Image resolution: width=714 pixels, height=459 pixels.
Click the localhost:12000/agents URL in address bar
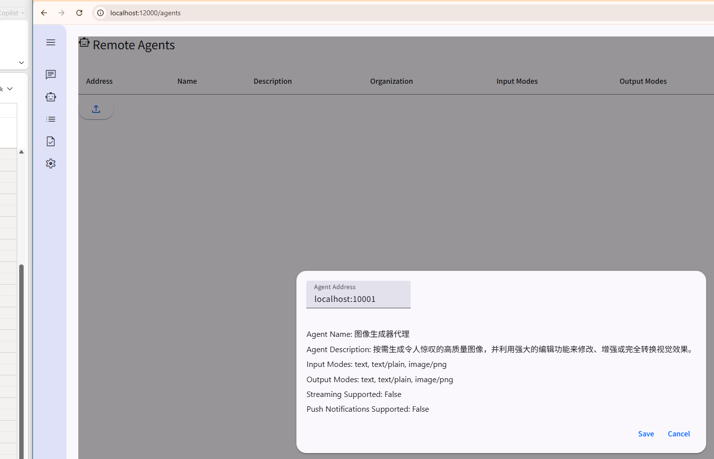tap(146, 13)
